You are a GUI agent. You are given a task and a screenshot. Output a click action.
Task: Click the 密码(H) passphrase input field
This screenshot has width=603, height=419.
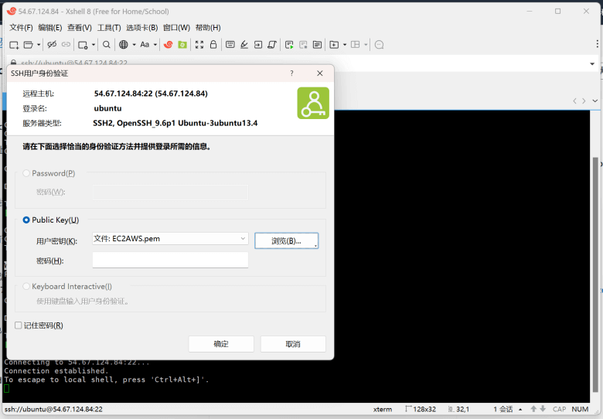click(x=170, y=261)
